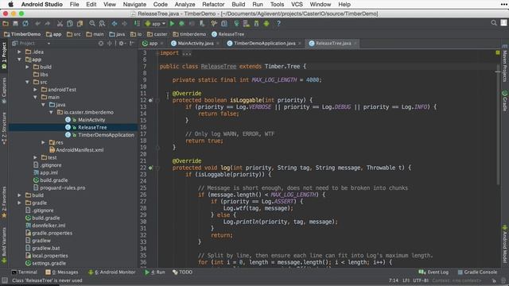509x286 pixels.
Task: Switch to TimberDemoApplication.java tab
Action: 265,44
